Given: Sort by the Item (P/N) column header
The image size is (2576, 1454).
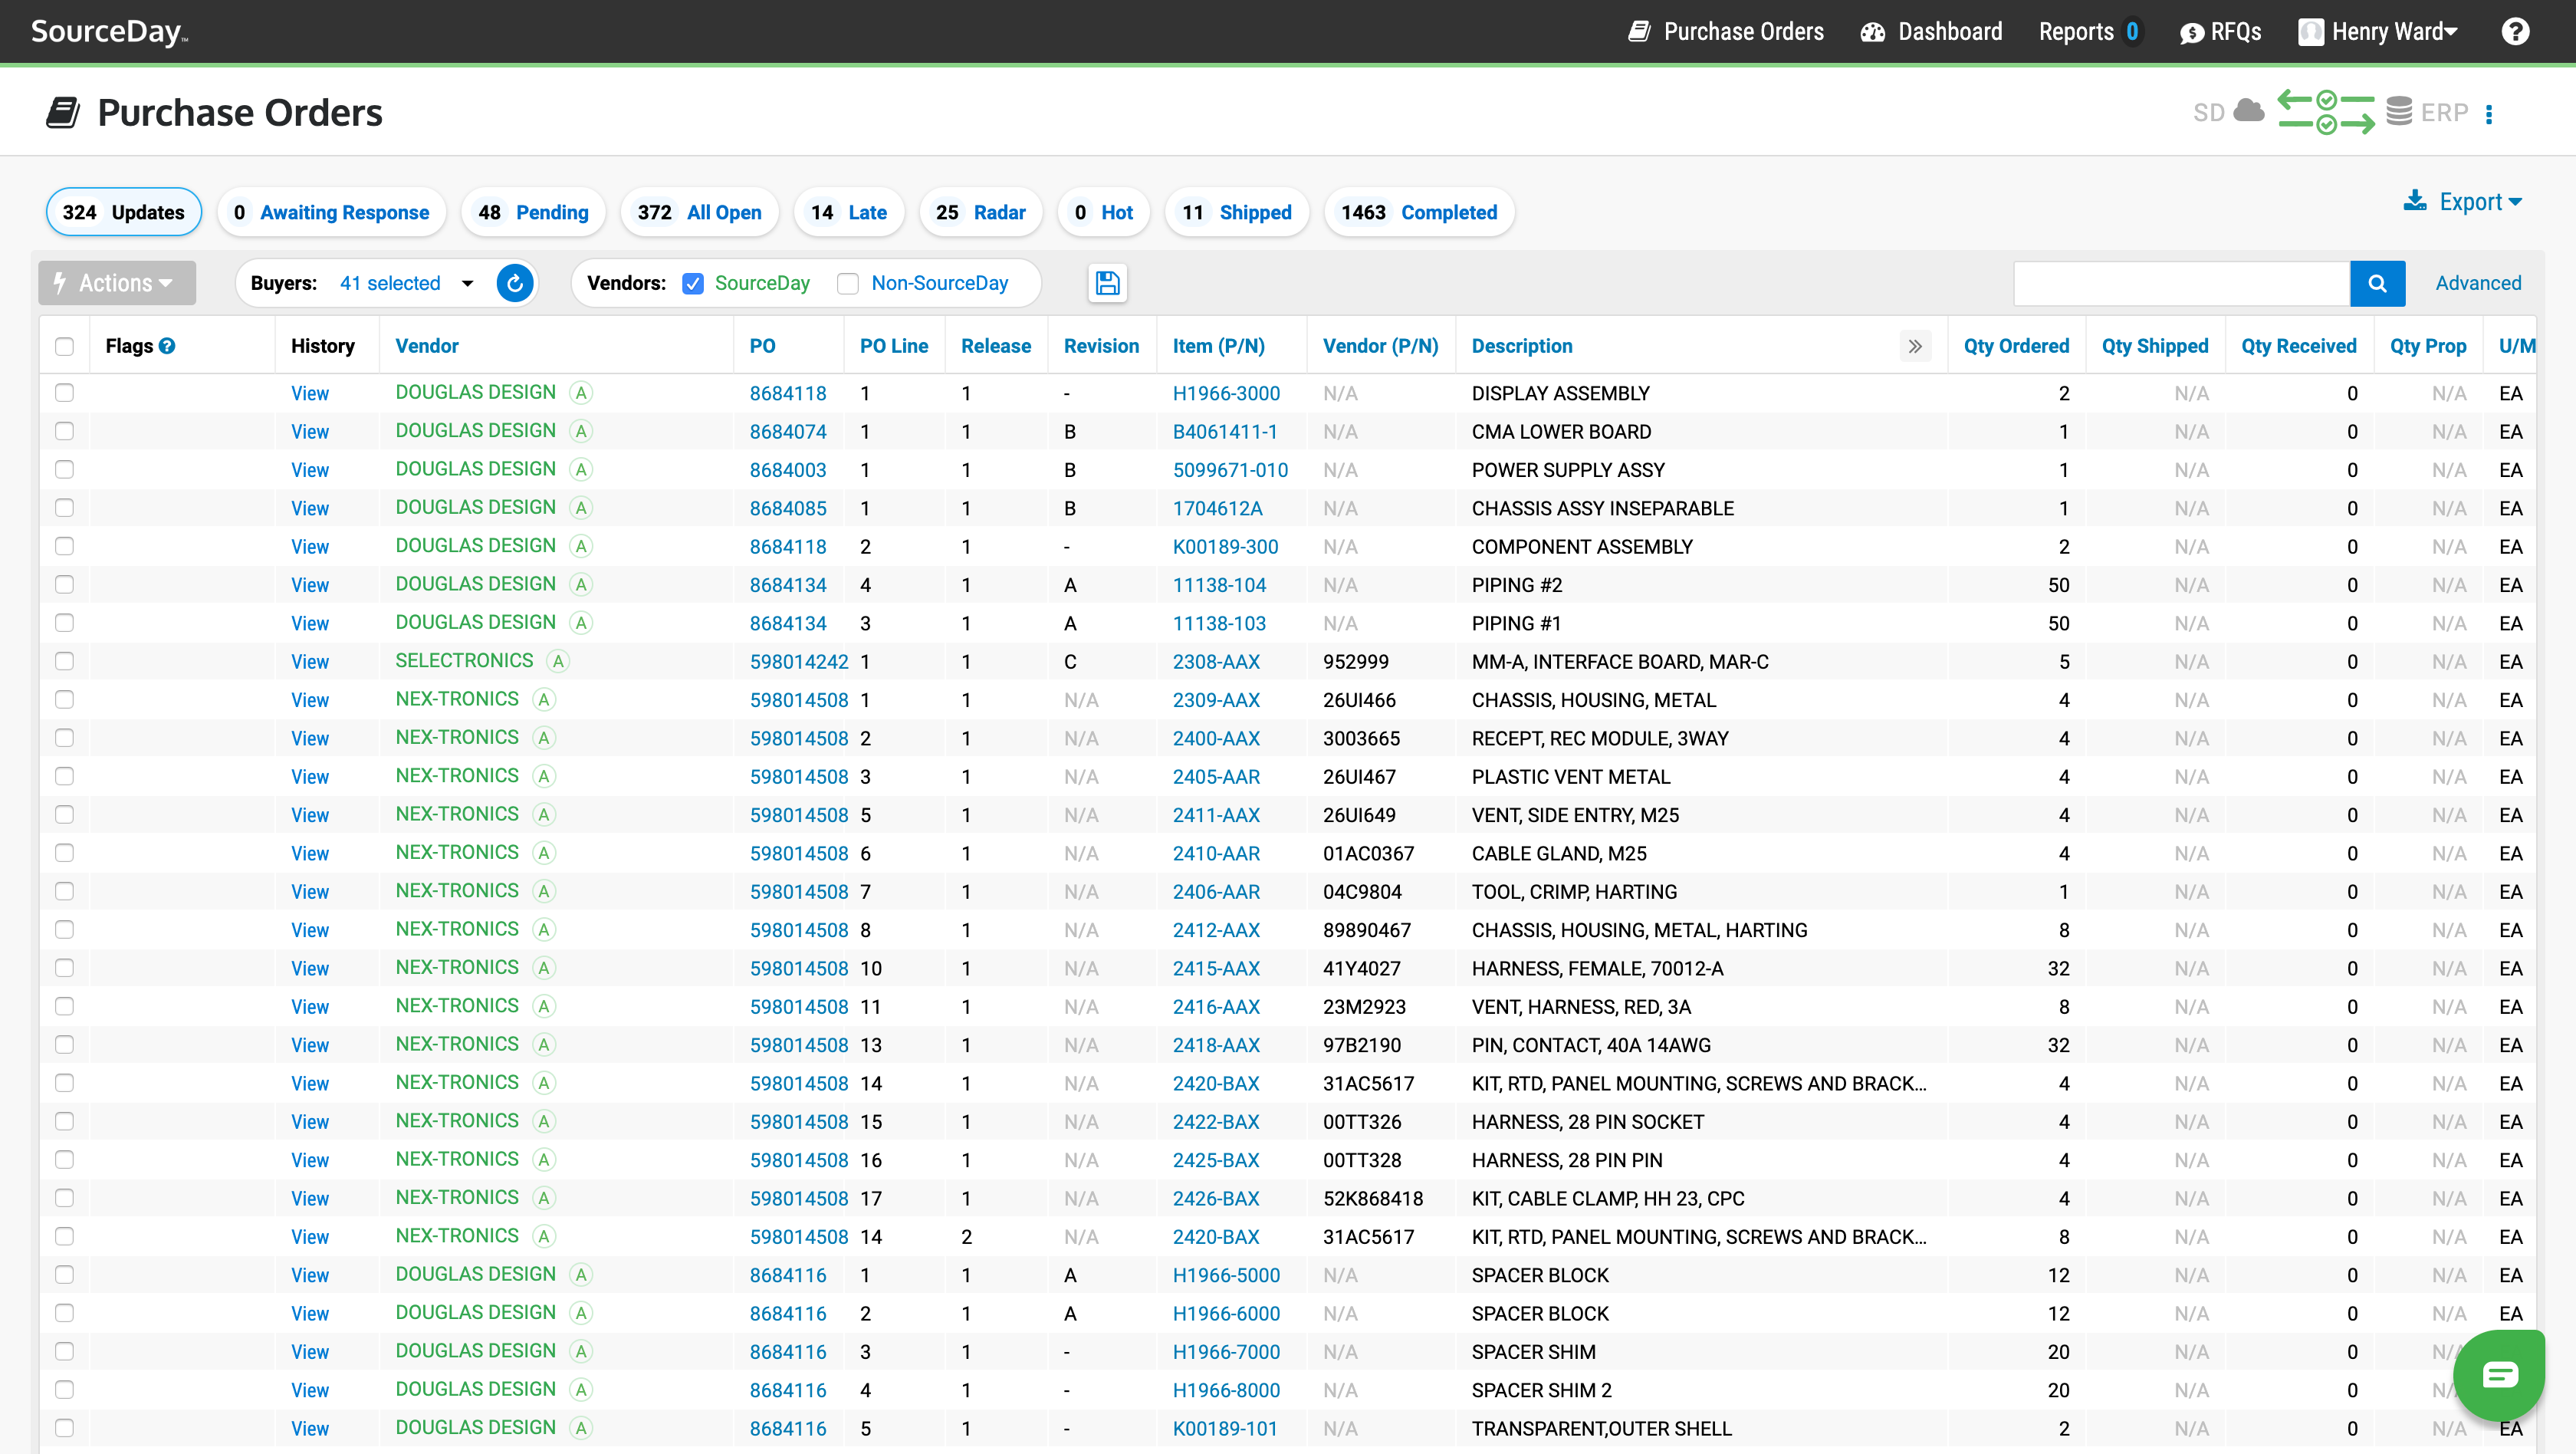Looking at the screenshot, I should point(1218,346).
